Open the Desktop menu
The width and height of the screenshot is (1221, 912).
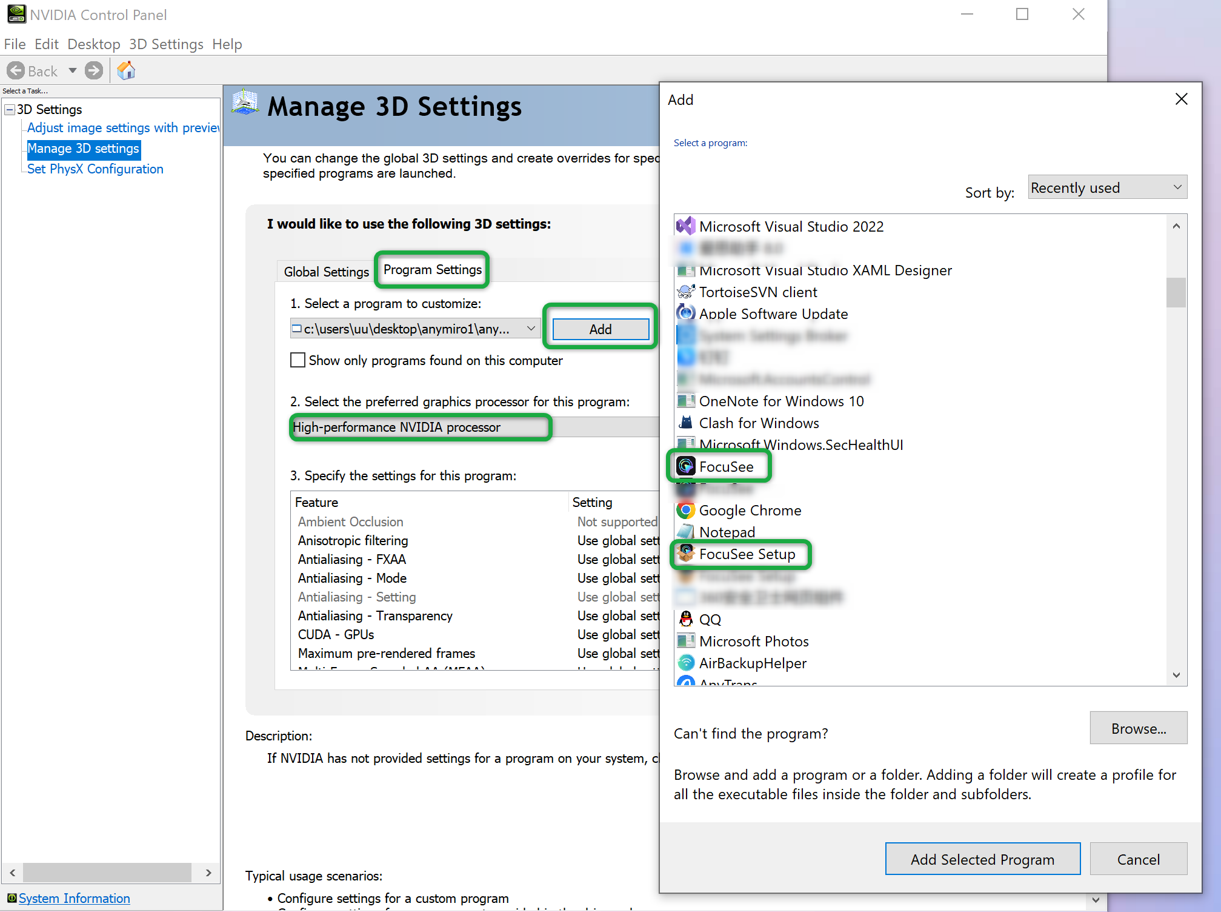94,44
